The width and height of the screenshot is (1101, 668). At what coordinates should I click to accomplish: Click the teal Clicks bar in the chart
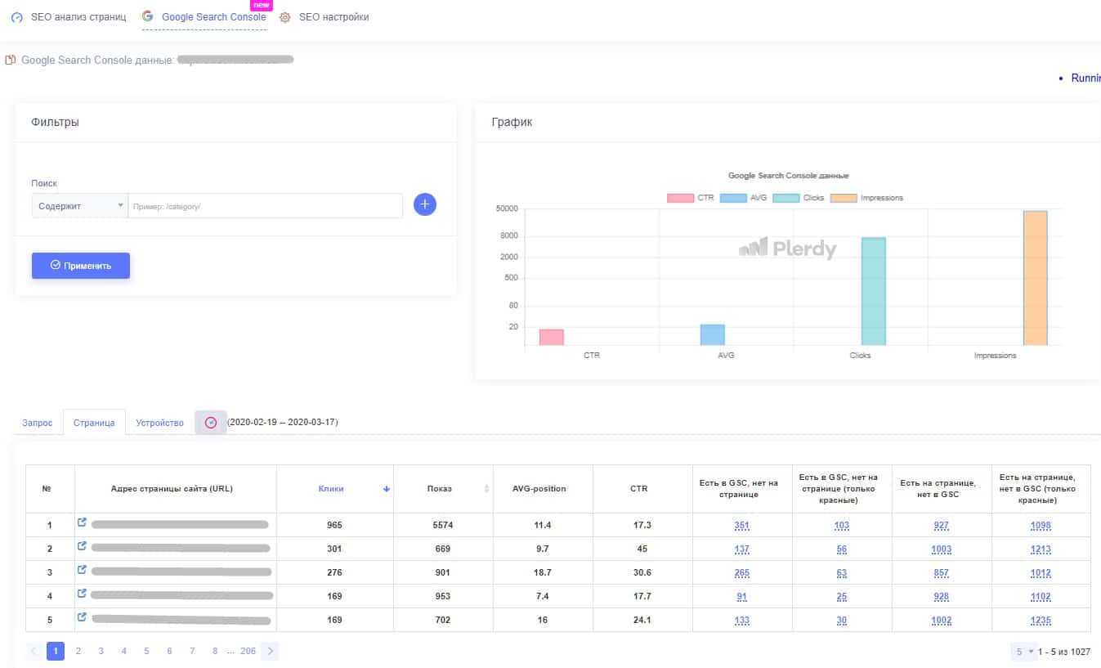point(873,291)
